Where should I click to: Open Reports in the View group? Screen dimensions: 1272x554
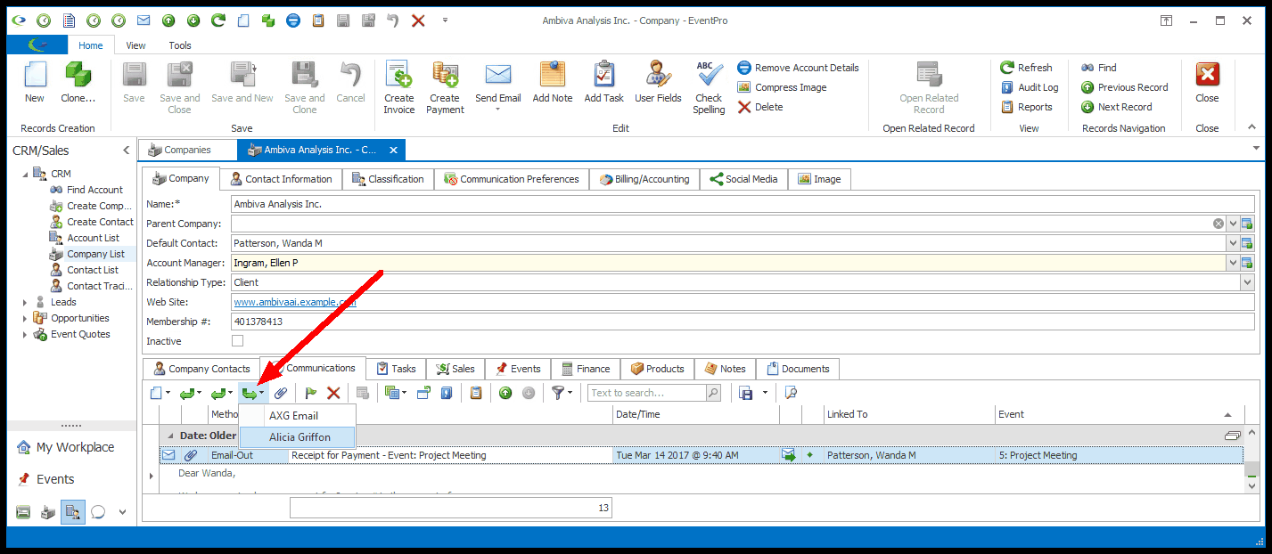coord(1026,107)
